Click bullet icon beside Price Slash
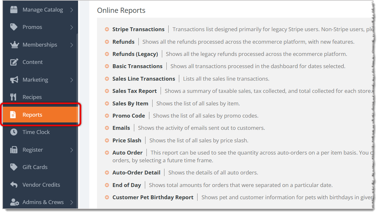The width and height of the screenshot is (379, 214). click(107, 140)
